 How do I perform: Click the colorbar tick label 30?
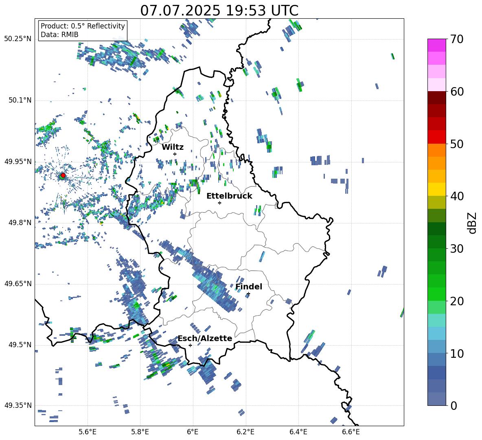(x=457, y=249)
